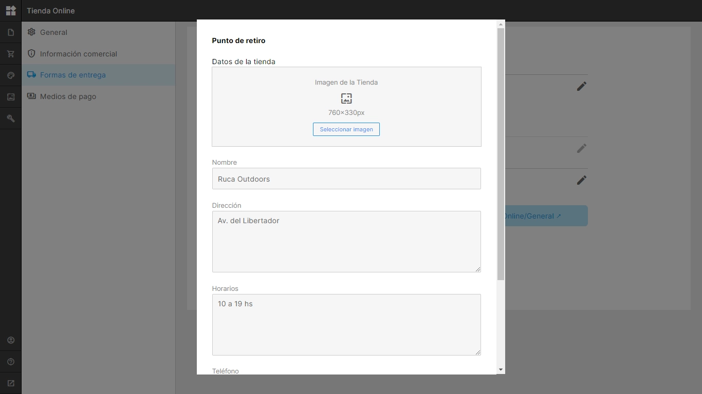Open the image gallery icon in sidebar
Viewport: 702px width, 394px height.
point(11,97)
